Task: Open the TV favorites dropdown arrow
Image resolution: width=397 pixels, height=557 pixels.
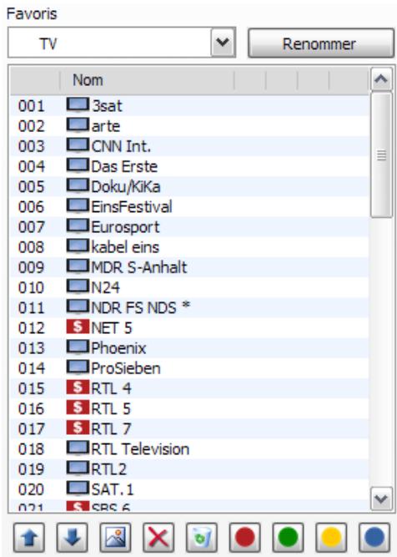Action: (x=223, y=43)
